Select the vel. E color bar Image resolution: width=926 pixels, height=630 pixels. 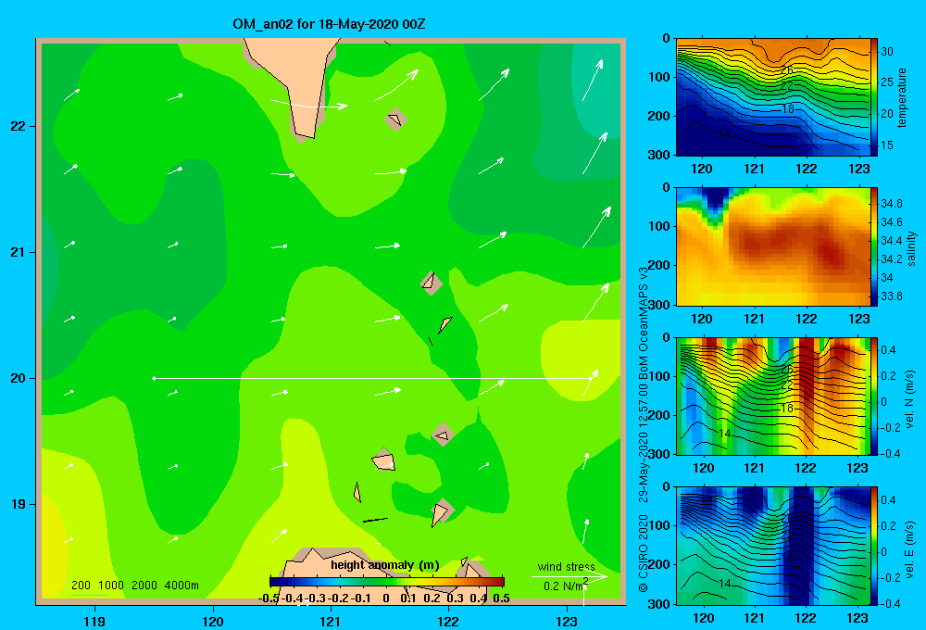(875, 546)
